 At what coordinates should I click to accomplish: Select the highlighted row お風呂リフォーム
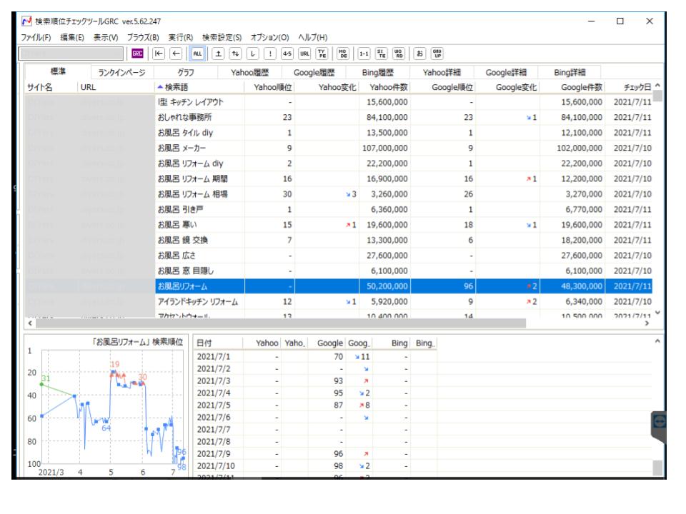pyautogui.click(x=338, y=286)
